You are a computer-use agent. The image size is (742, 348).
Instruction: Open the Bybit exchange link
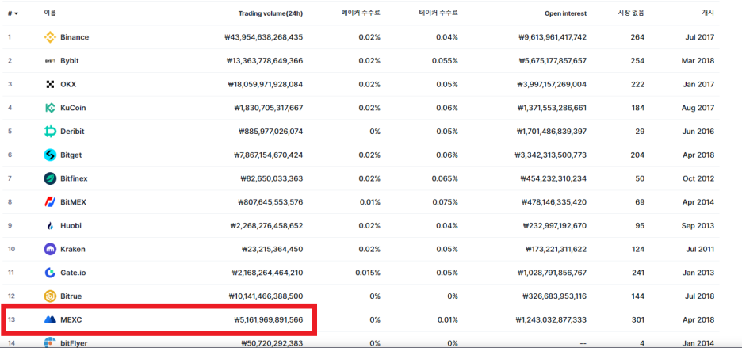pos(70,60)
